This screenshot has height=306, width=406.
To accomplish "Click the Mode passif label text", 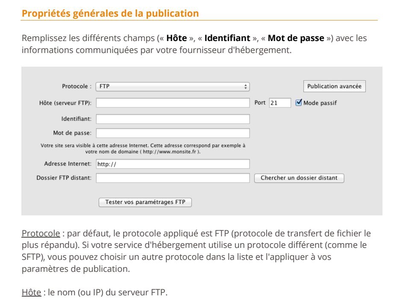I will 320,103.
